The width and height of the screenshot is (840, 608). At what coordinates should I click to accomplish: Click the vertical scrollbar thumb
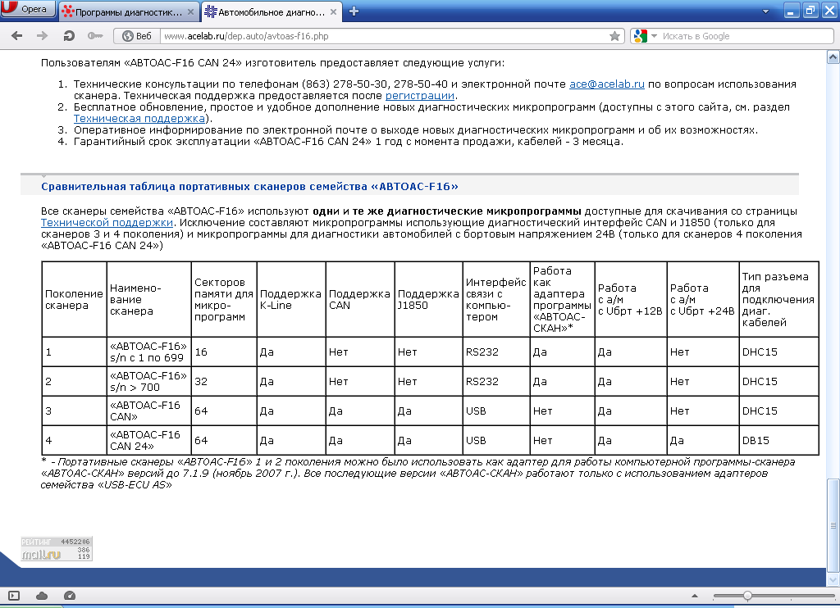833,524
